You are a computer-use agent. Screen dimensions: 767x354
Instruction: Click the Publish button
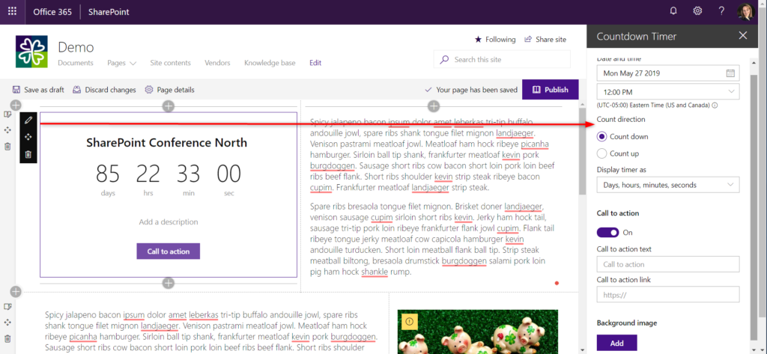click(x=551, y=90)
